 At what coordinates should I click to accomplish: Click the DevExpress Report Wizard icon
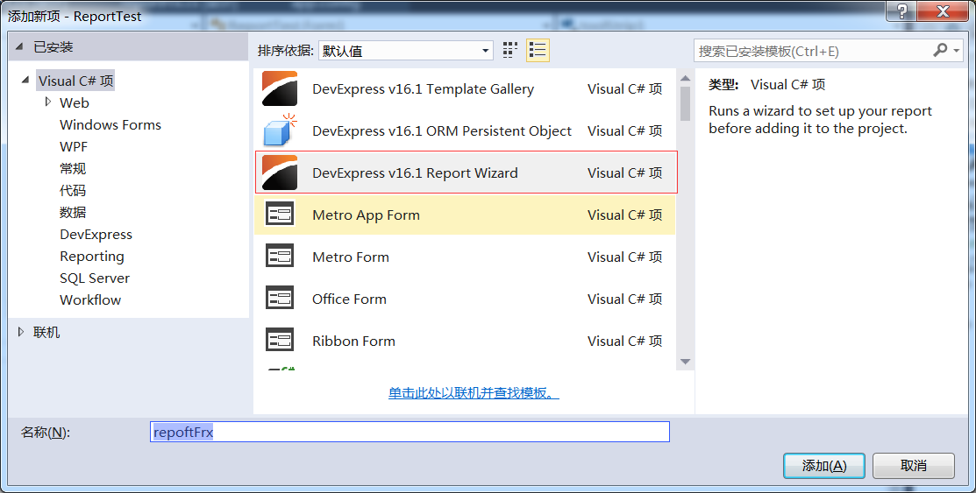tap(280, 173)
